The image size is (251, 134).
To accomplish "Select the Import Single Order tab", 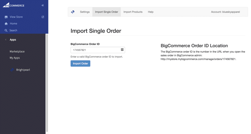I will [x=106, y=12].
